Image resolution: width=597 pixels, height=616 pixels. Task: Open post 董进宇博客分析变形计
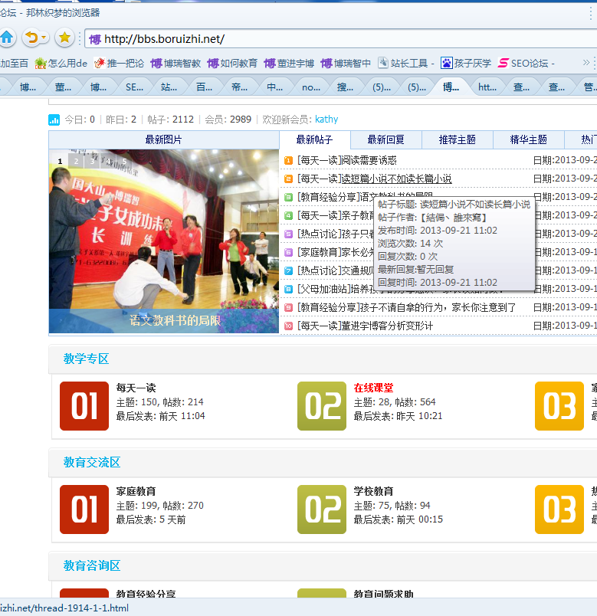pyautogui.click(x=387, y=326)
